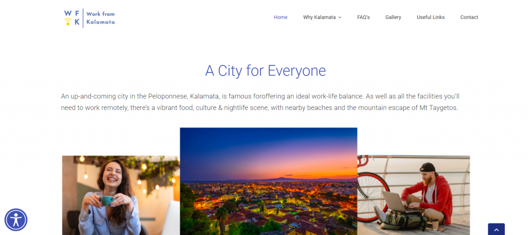Click the A City for Everyone heading
The height and width of the screenshot is (235, 528).
coord(266,71)
